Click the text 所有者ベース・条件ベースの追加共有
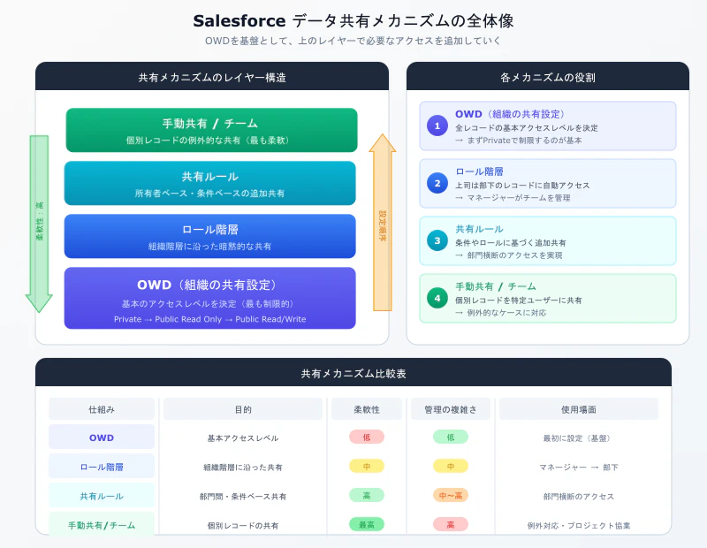707x548 pixels. (x=209, y=194)
